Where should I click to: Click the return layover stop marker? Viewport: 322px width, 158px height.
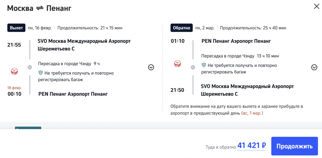tap(193, 67)
